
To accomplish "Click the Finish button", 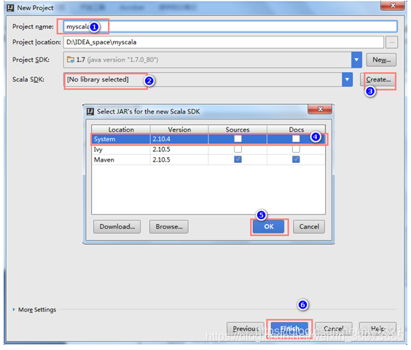I will [289, 328].
